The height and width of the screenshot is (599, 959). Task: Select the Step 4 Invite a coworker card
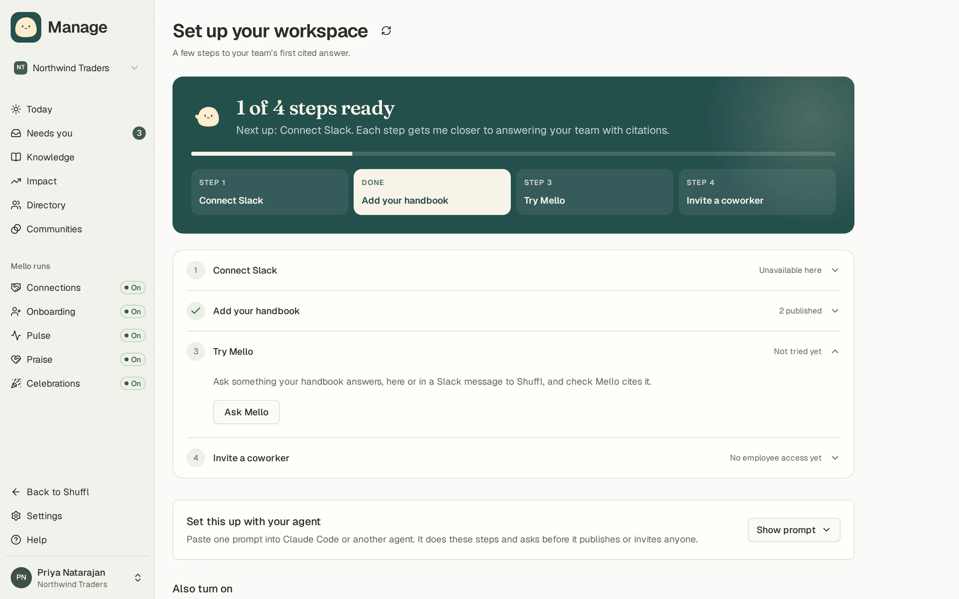click(x=757, y=192)
